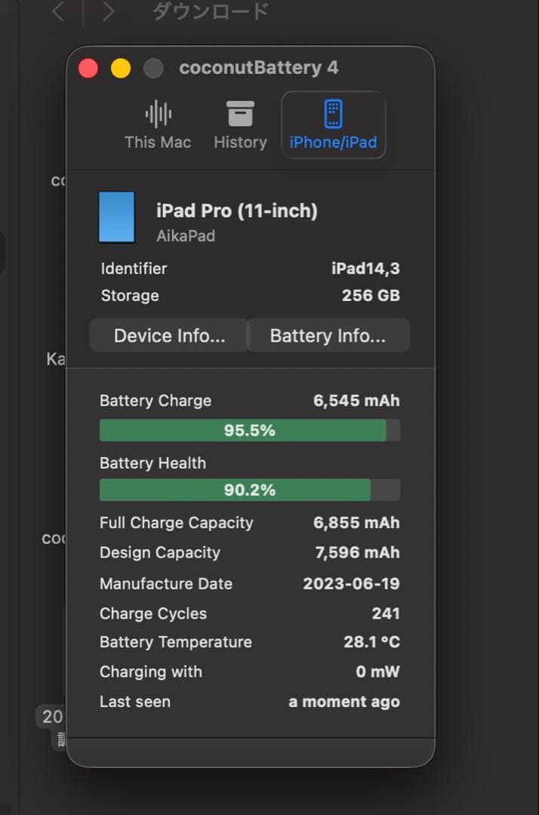Click the ダウンロード folder title

pyautogui.click(x=208, y=11)
